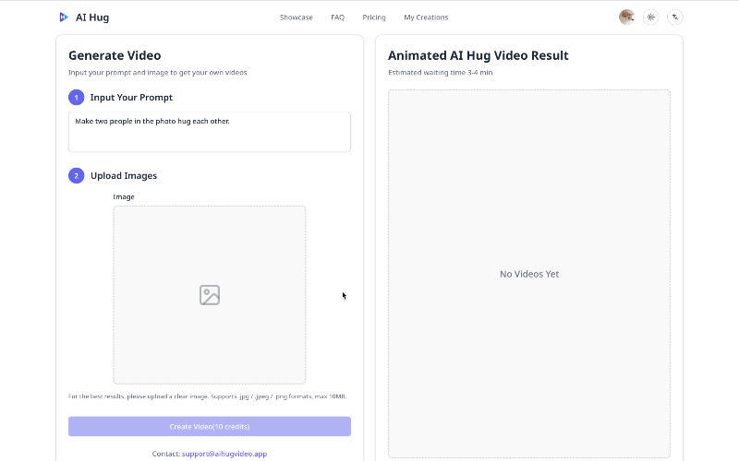Screen dimensions: 739x461
Task: Click the Generate Video heading
Action: (115, 55)
